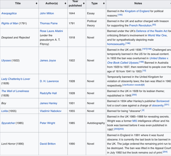This screenshot has width=171, height=156.
Task: Sort table by Year published arrows
Action: pos(84,3)
